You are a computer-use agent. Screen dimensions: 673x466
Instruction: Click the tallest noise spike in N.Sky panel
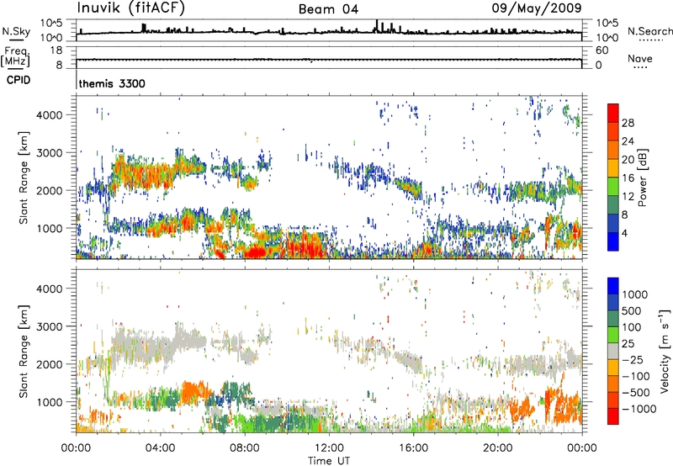377,26
